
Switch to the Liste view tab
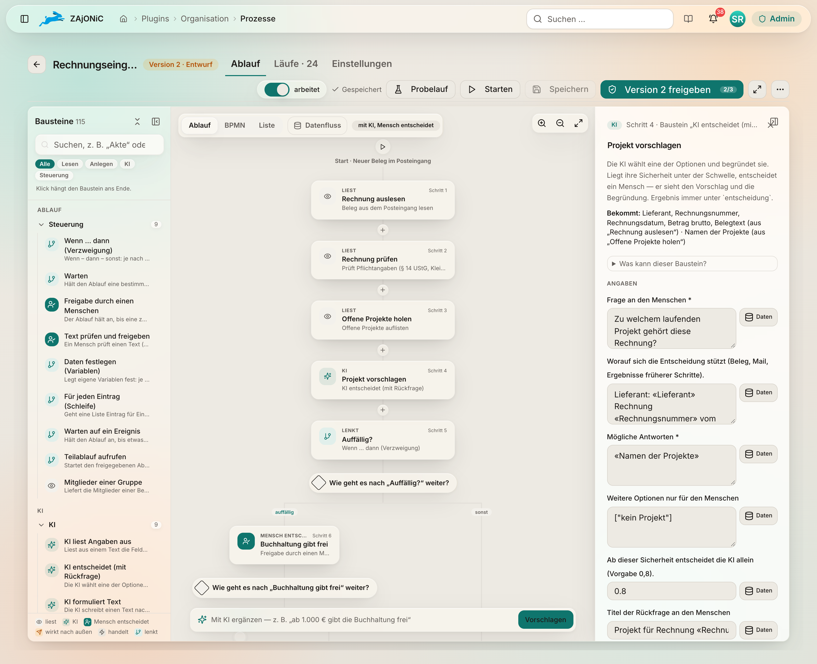[267, 125]
